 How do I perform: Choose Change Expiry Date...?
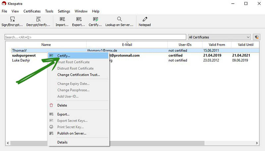(x=78, y=84)
